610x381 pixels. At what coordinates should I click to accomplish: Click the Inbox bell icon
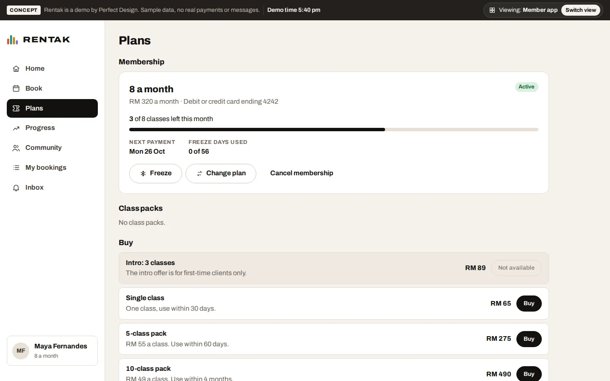click(16, 188)
